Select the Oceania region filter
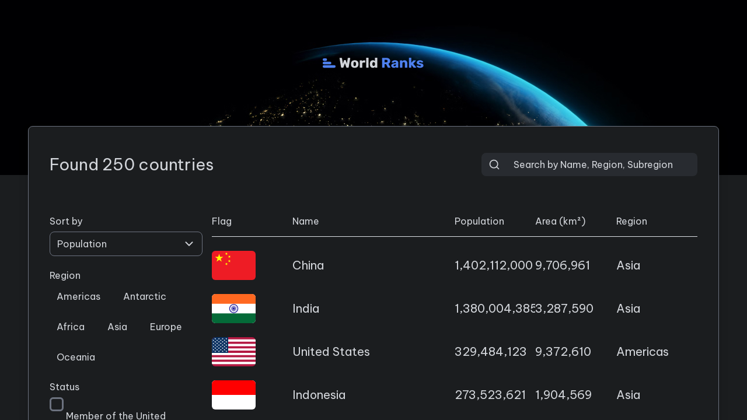The width and height of the screenshot is (747, 420). [76, 357]
